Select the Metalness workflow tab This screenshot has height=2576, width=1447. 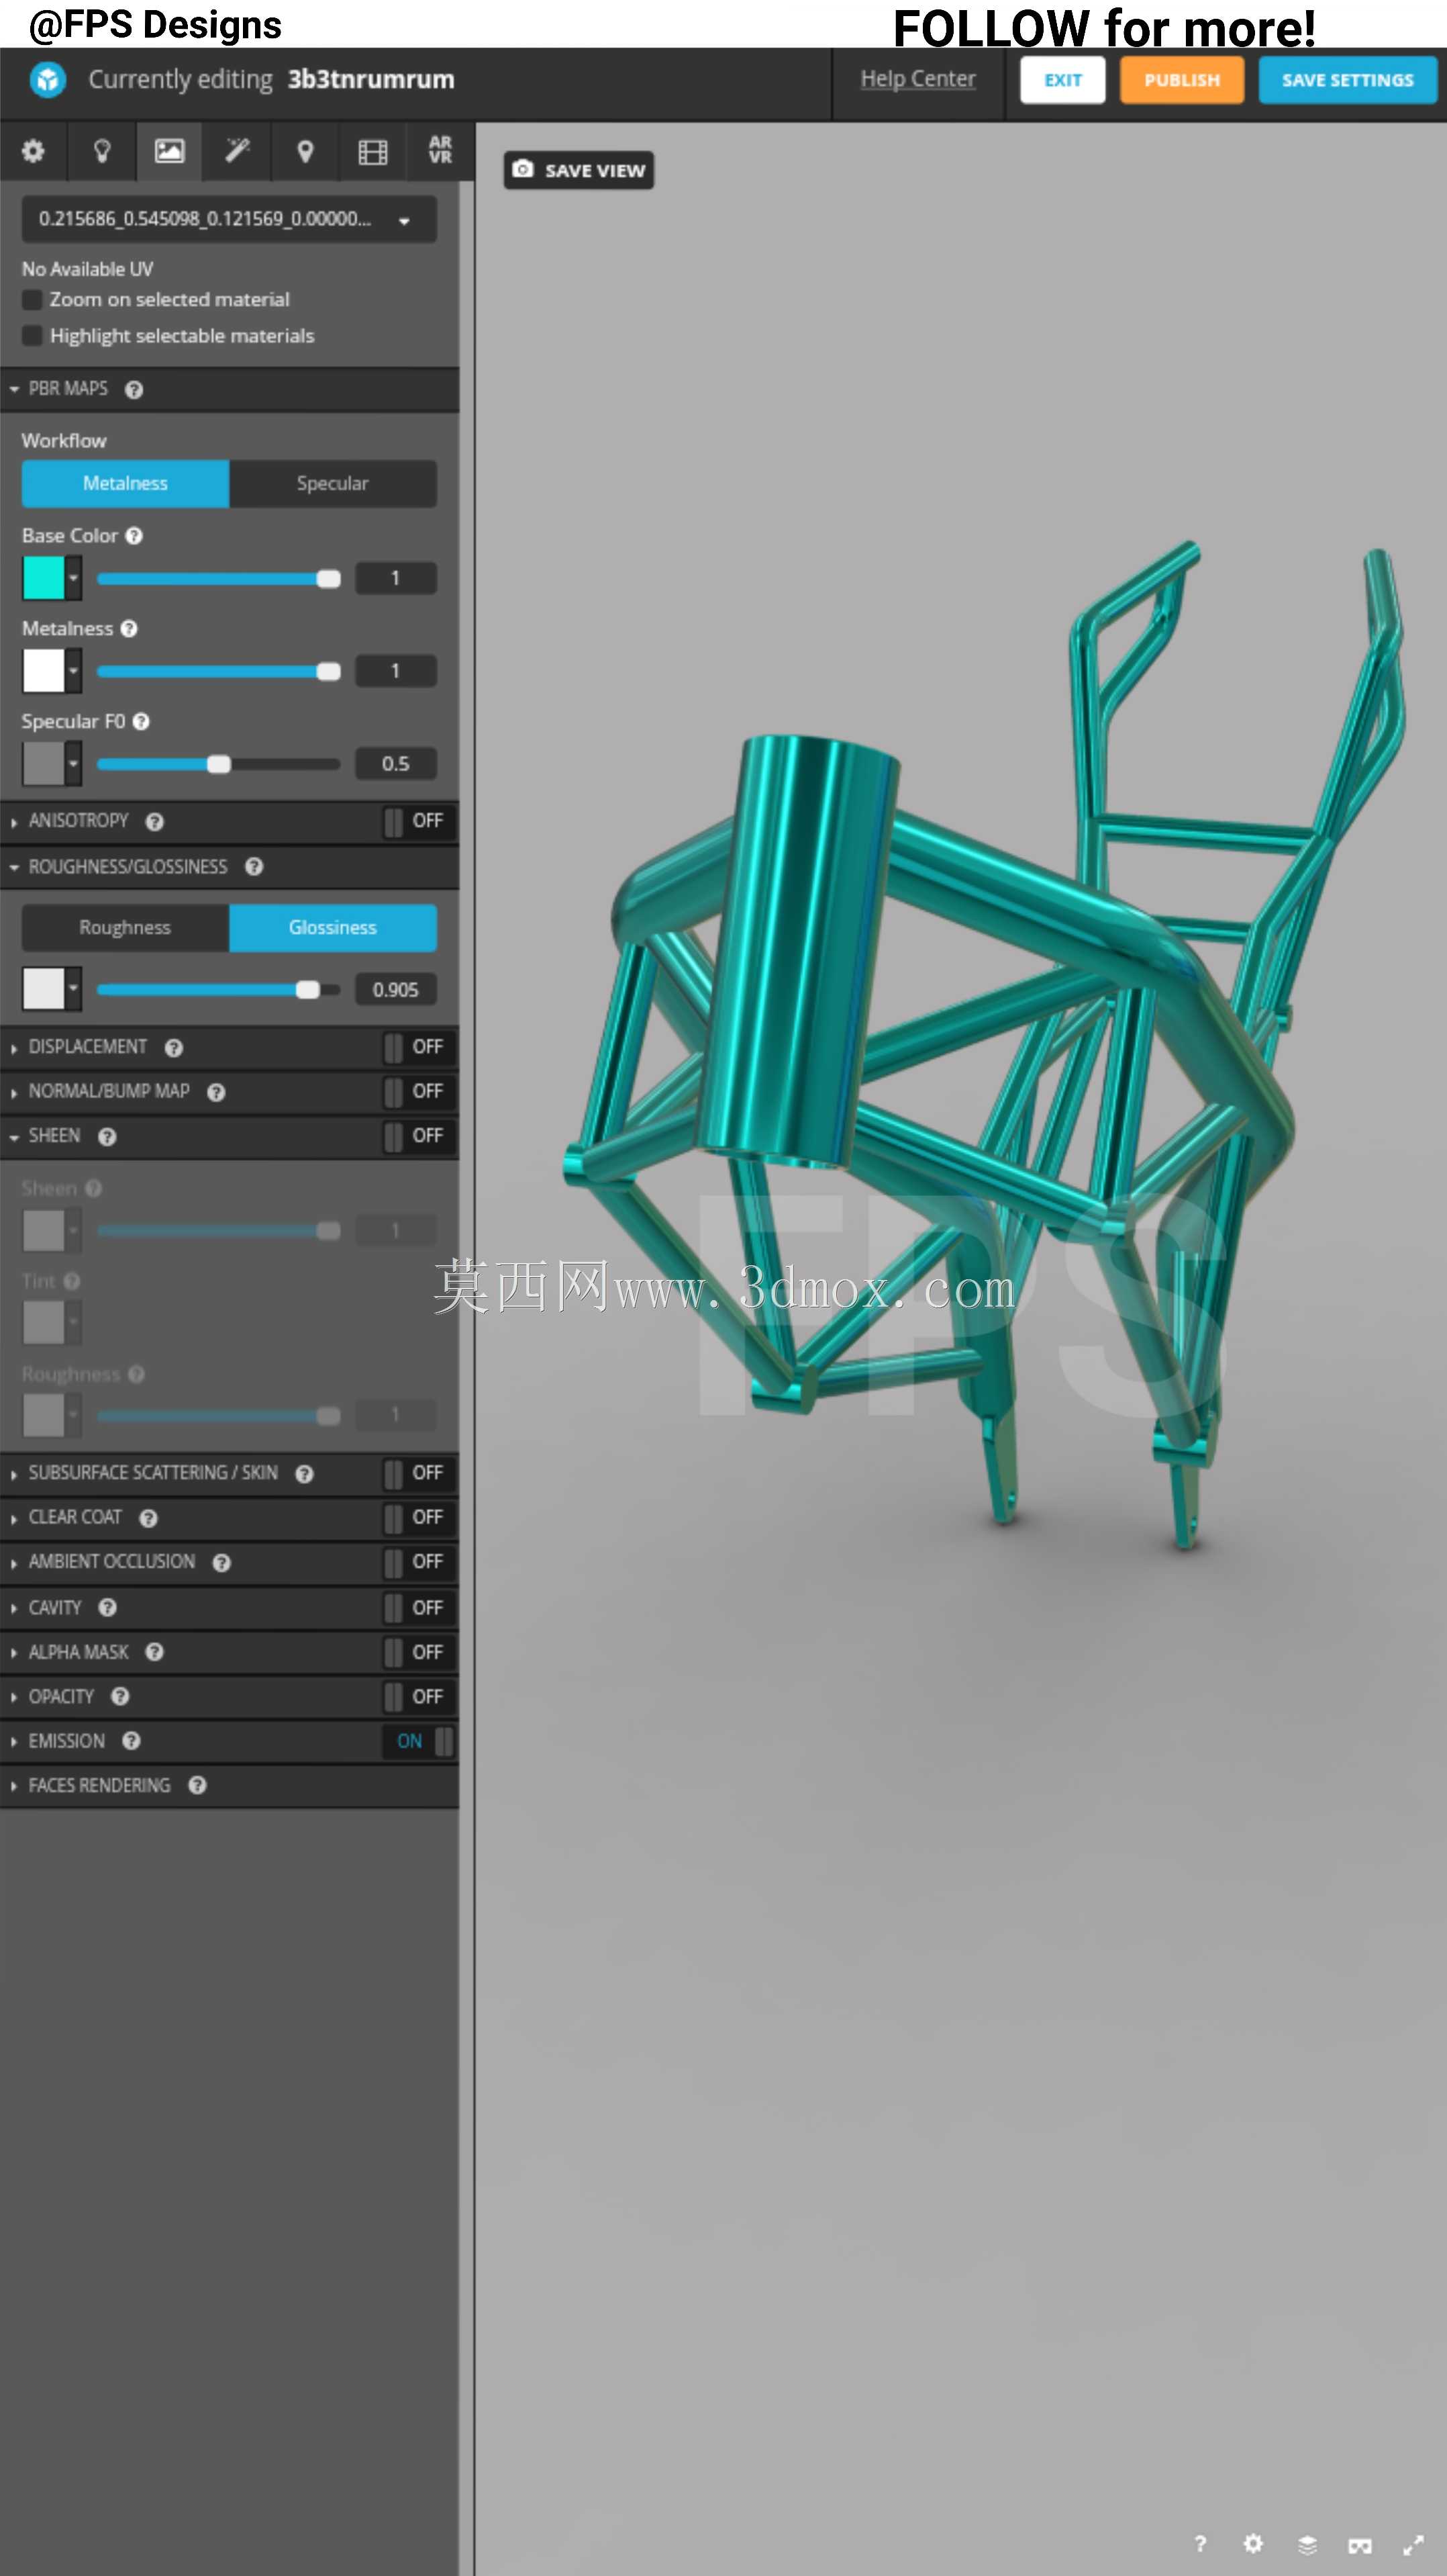pos(126,484)
